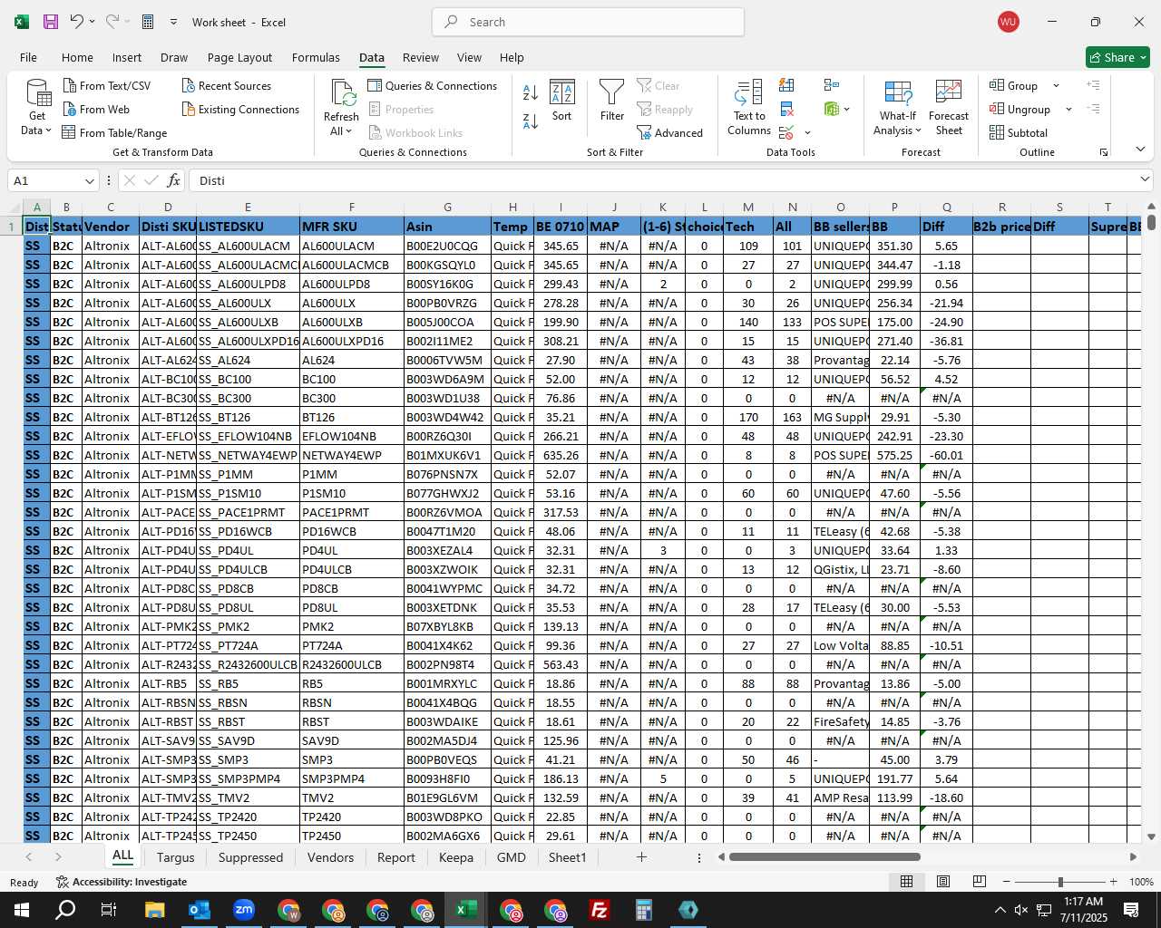Click the Insert Function fx button
The image size is (1161, 928).
coord(173,180)
